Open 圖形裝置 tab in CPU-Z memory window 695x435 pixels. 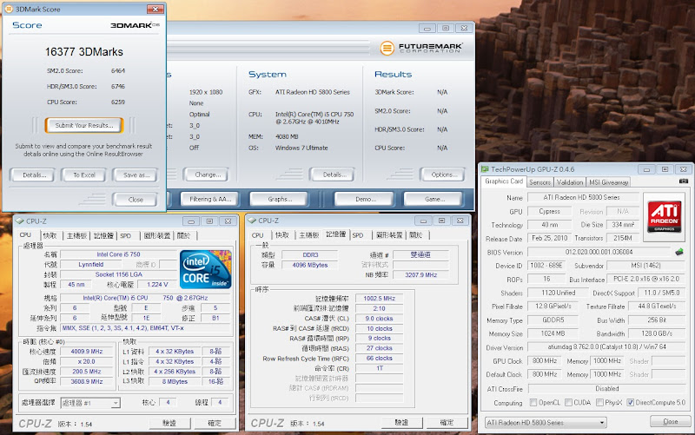(389, 235)
